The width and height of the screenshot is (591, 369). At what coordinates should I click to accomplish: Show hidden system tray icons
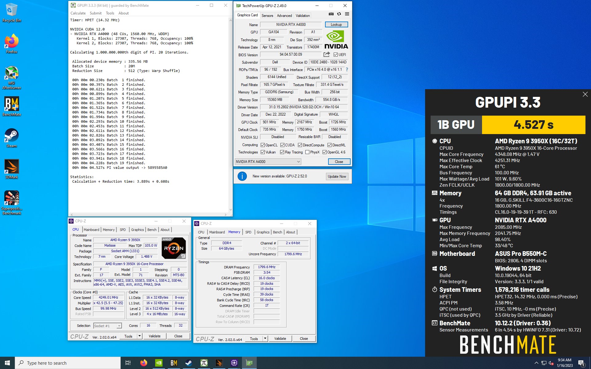point(536,363)
